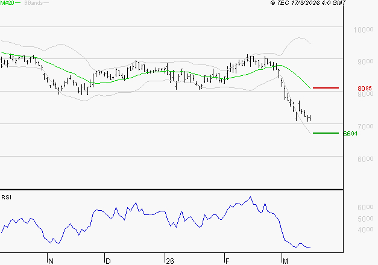378x265 pixels.
Task: Click the BBands legend label
Action: click(34, 3)
